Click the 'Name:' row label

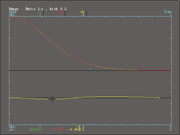(x=14, y=12)
